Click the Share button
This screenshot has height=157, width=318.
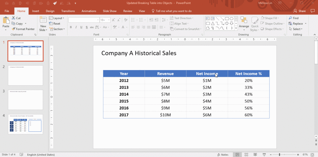(x=300, y=11)
